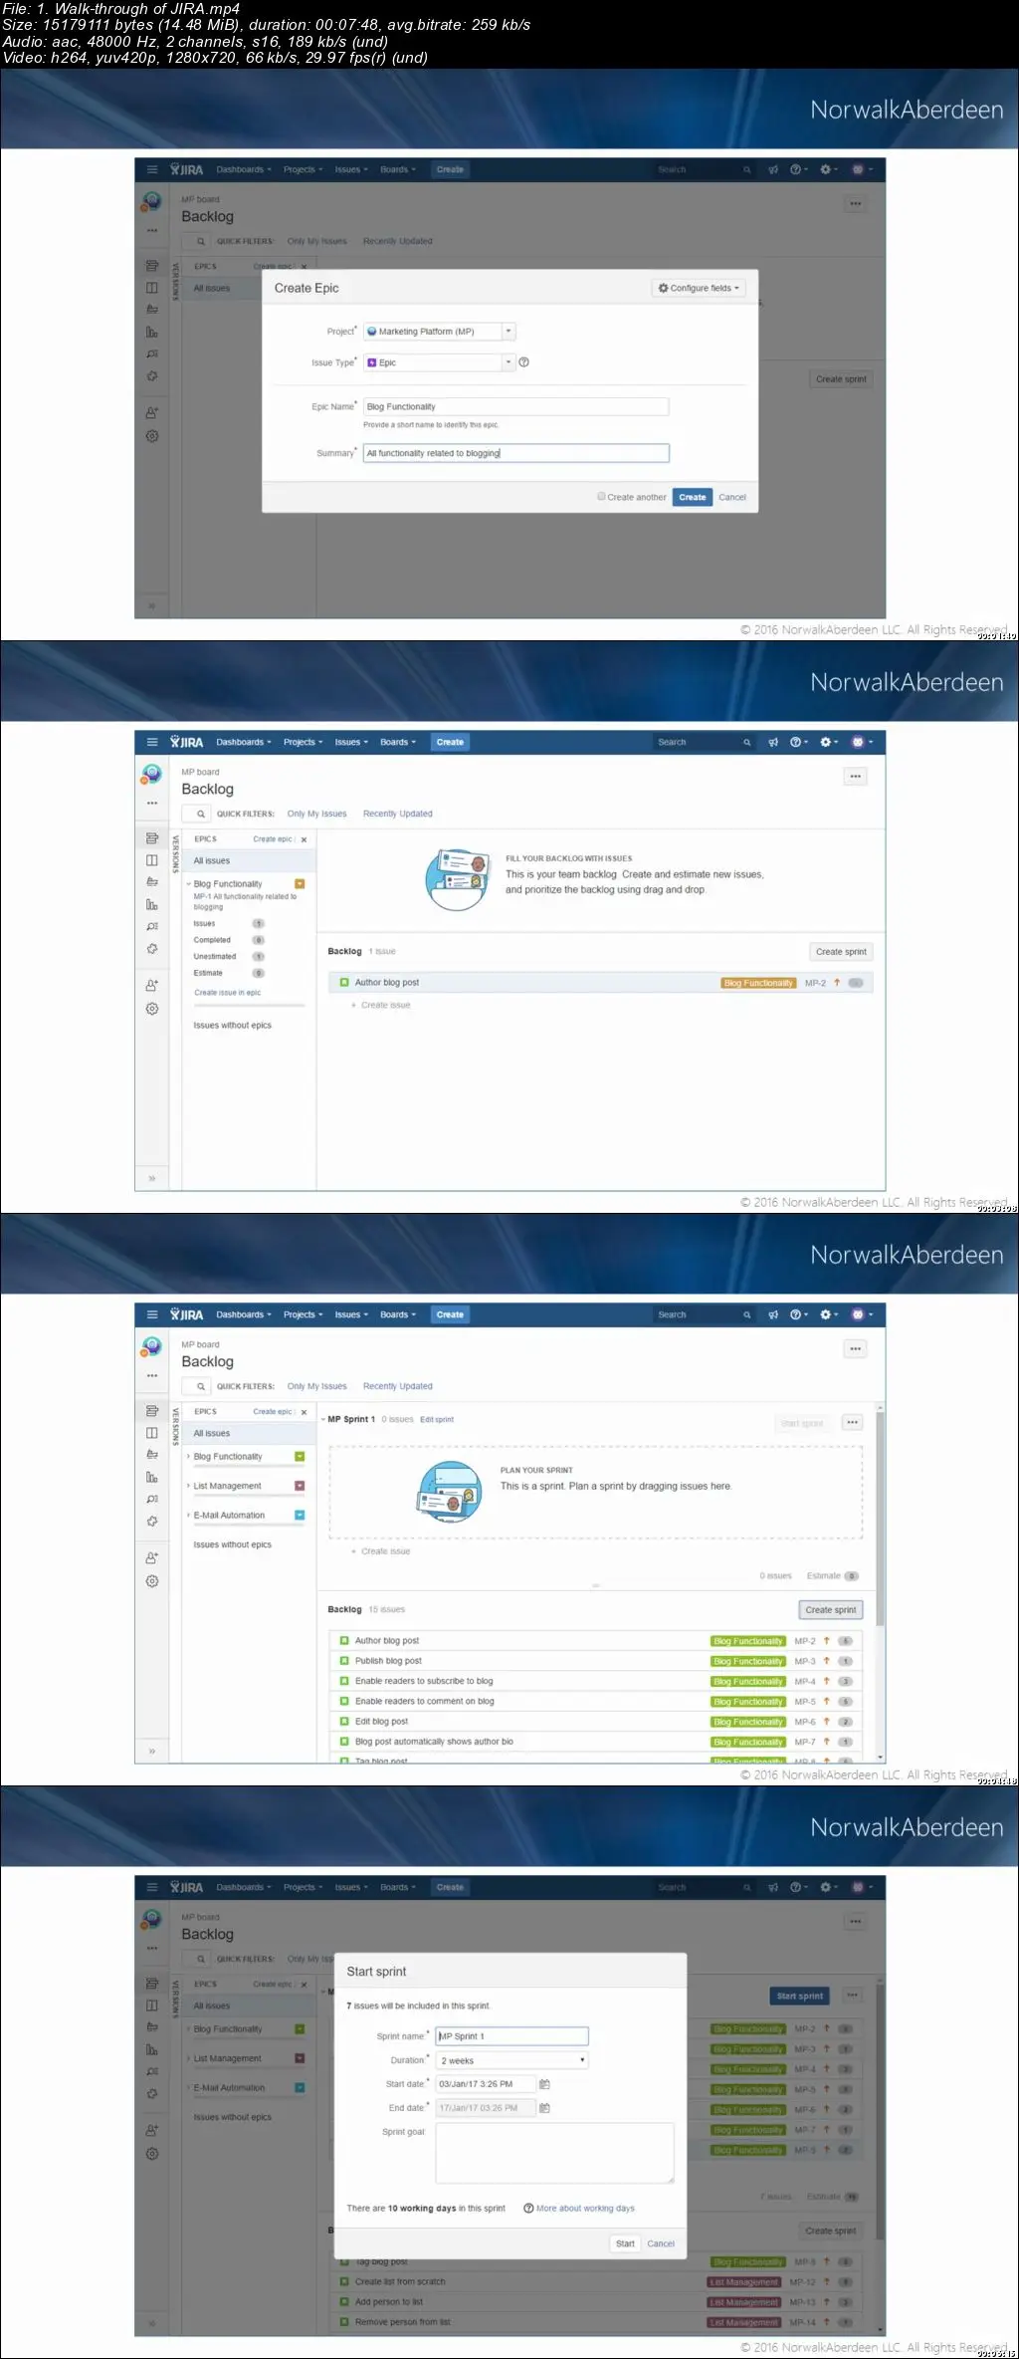This screenshot has height=2359, width=1019.
Task: Select Backlog sidebar icon in one-issue backlog frame
Action: [152, 838]
